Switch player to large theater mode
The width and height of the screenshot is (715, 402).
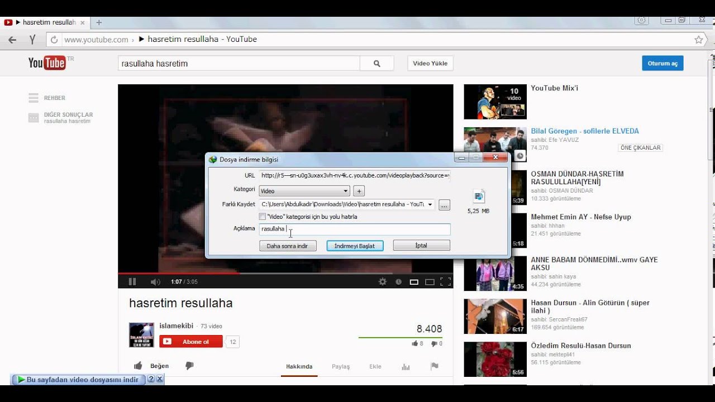[x=430, y=282]
